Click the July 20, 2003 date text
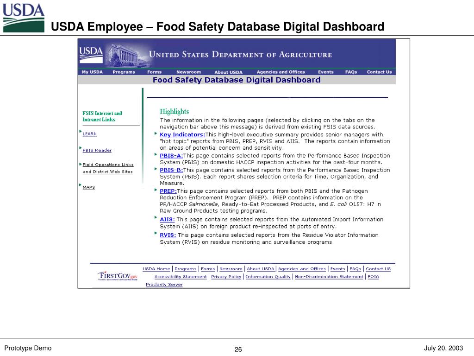474x356 pixels. pos(443,348)
